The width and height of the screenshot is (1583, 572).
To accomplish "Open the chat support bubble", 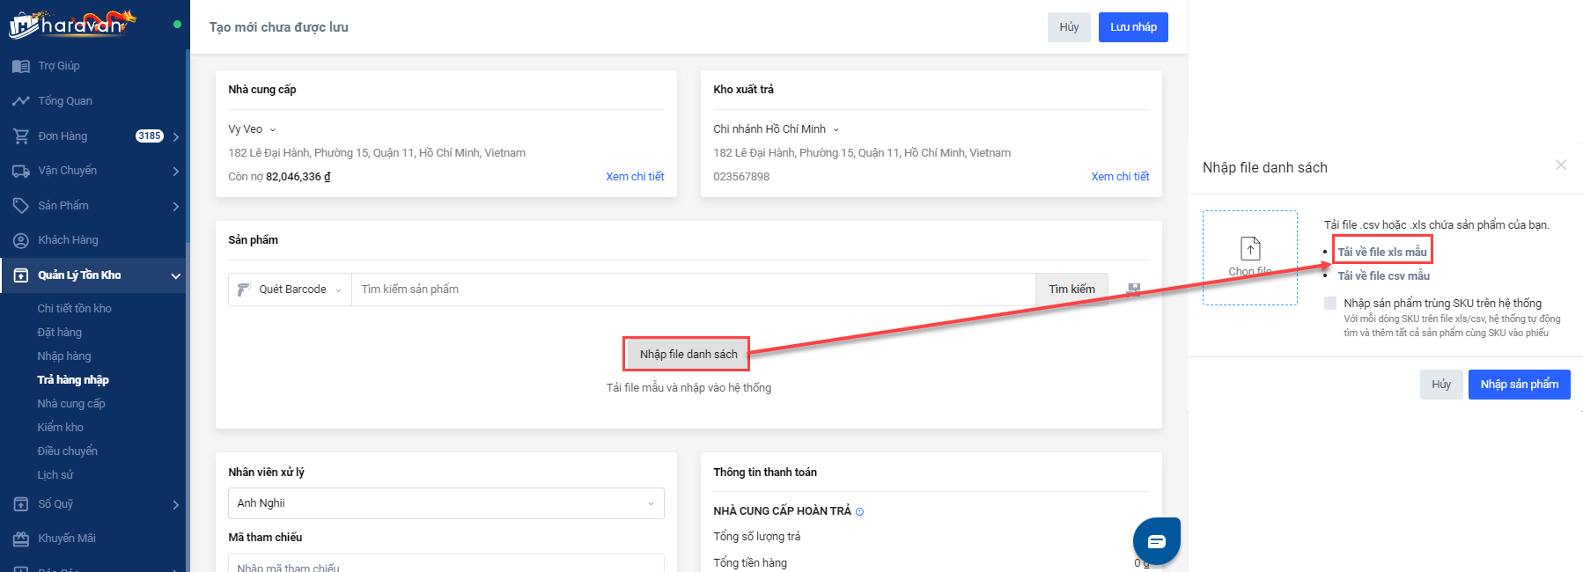I will (x=1156, y=540).
